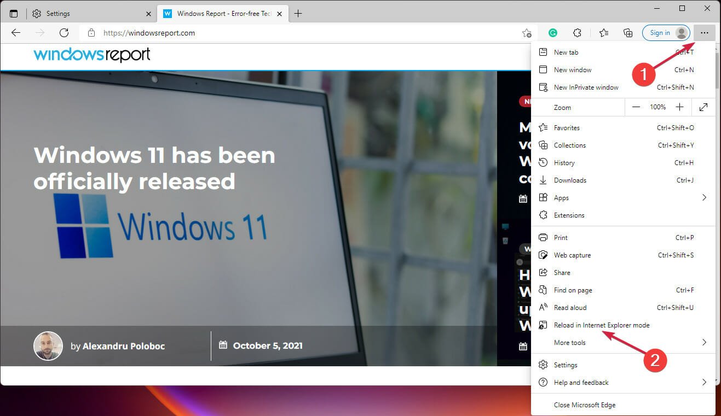Start Web capture from the menu
Image resolution: width=721 pixels, height=416 pixels.
pos(623,255)
